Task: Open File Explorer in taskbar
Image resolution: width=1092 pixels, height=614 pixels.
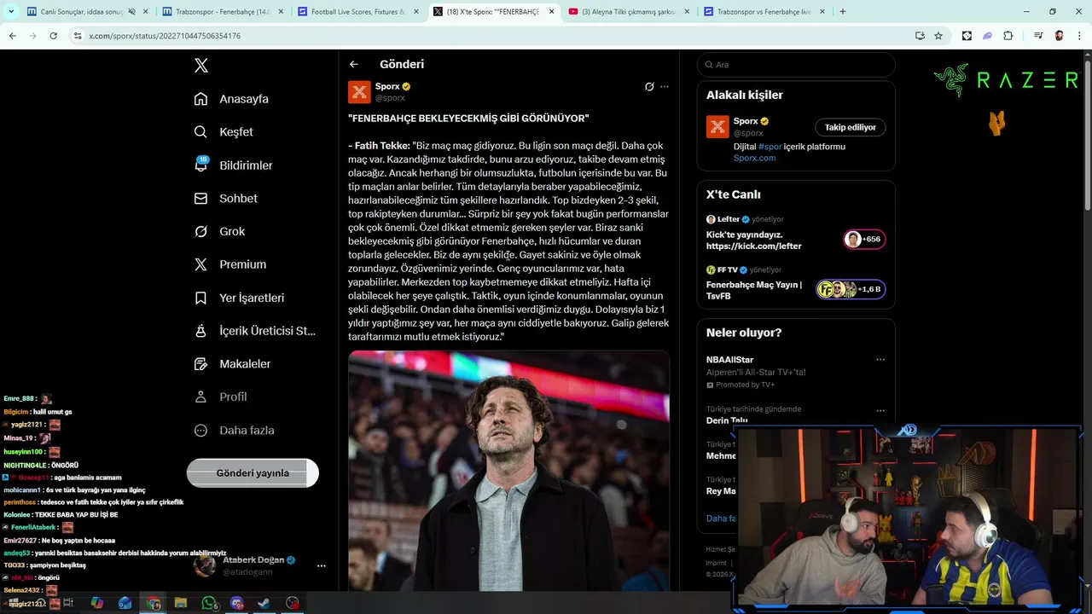Action: (x=181, y=603)
